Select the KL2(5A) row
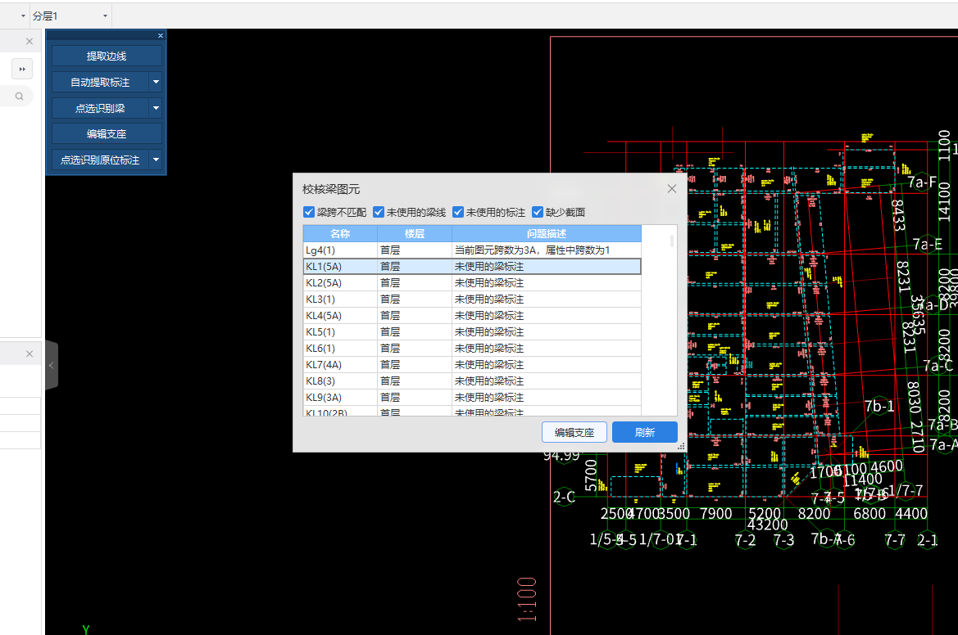This screenshot has height=635, width=958. point(472,283)
